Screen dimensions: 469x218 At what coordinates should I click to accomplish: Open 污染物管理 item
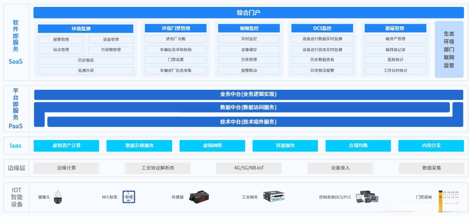111,50
